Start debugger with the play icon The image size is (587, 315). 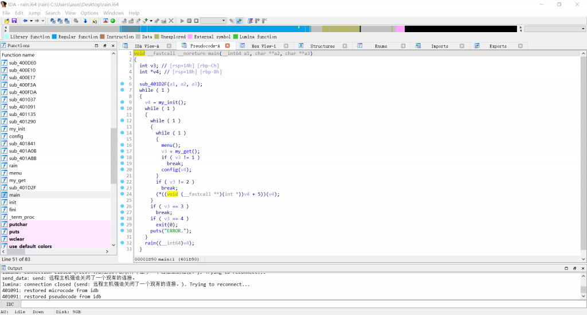click(x=182, y=21)
